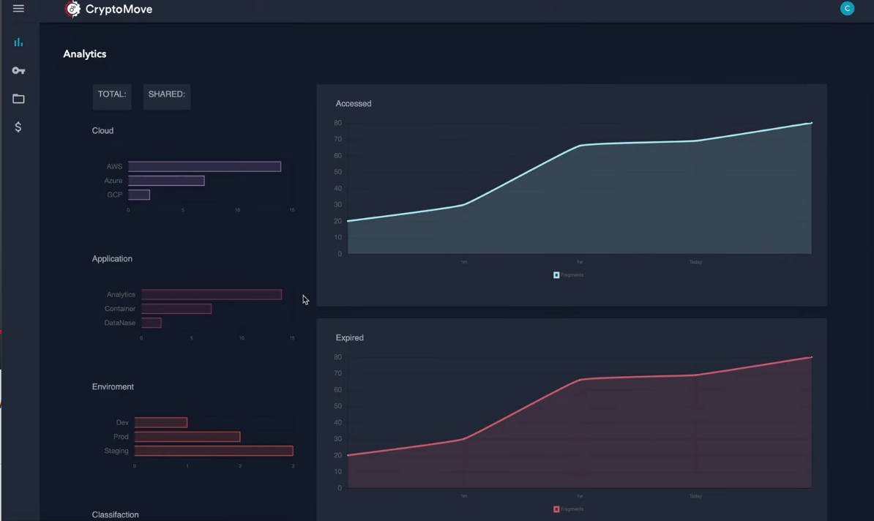Image resolution: width=874 pixels, height=521 pixels.
Task: Toggle Fragments legend in Accessed chart
Action: [568, 274]
